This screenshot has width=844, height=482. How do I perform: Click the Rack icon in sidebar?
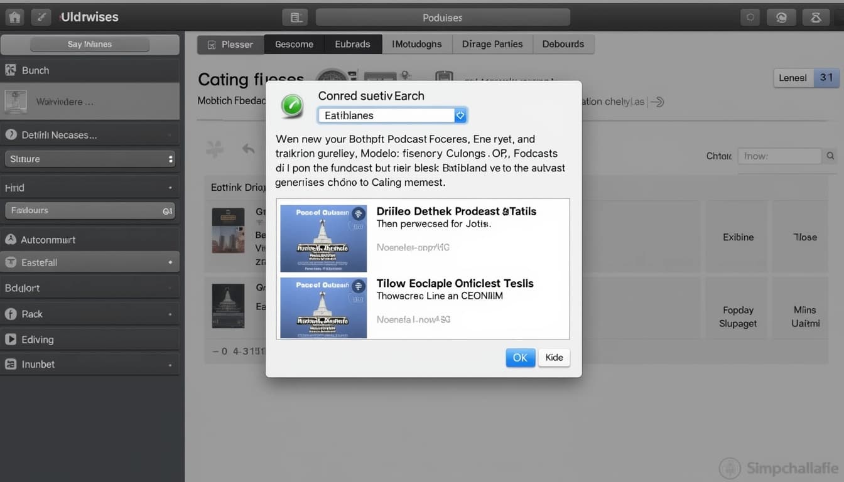tap(11, 314)
